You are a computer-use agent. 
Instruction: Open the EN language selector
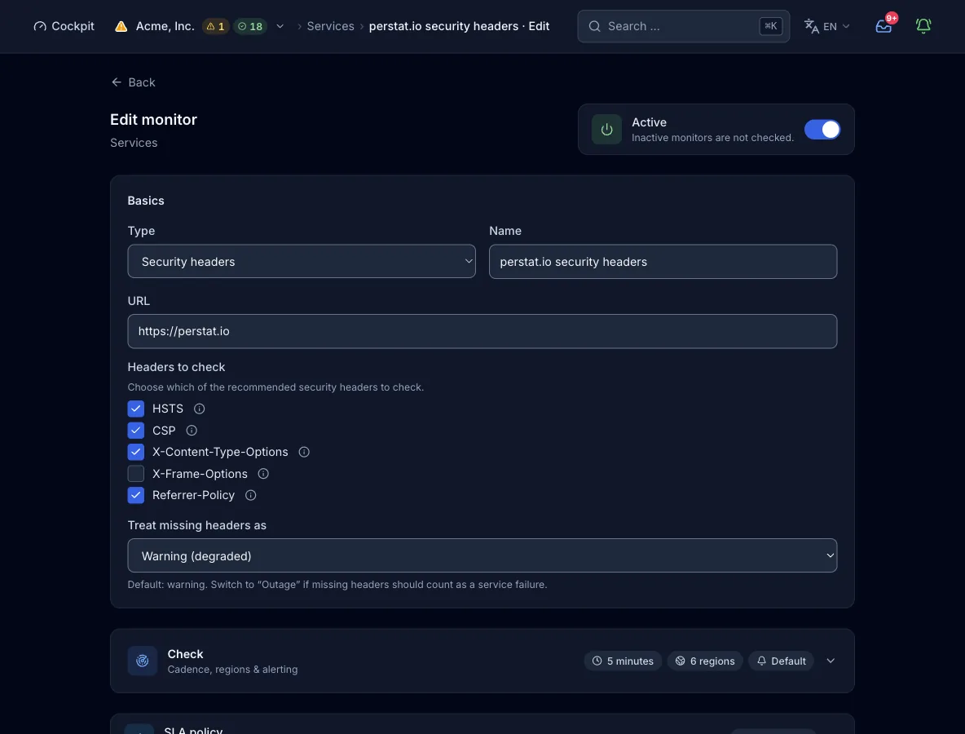[827, 26]
